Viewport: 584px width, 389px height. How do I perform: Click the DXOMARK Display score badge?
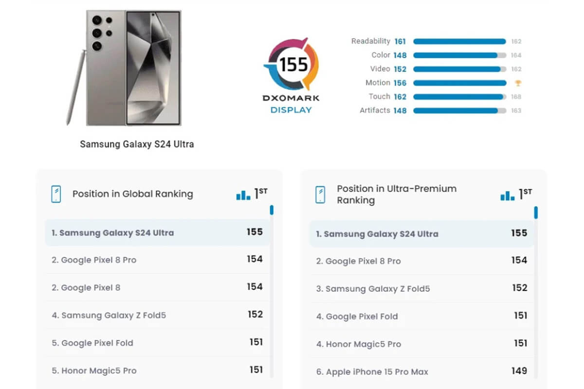(x=291, y=65)
